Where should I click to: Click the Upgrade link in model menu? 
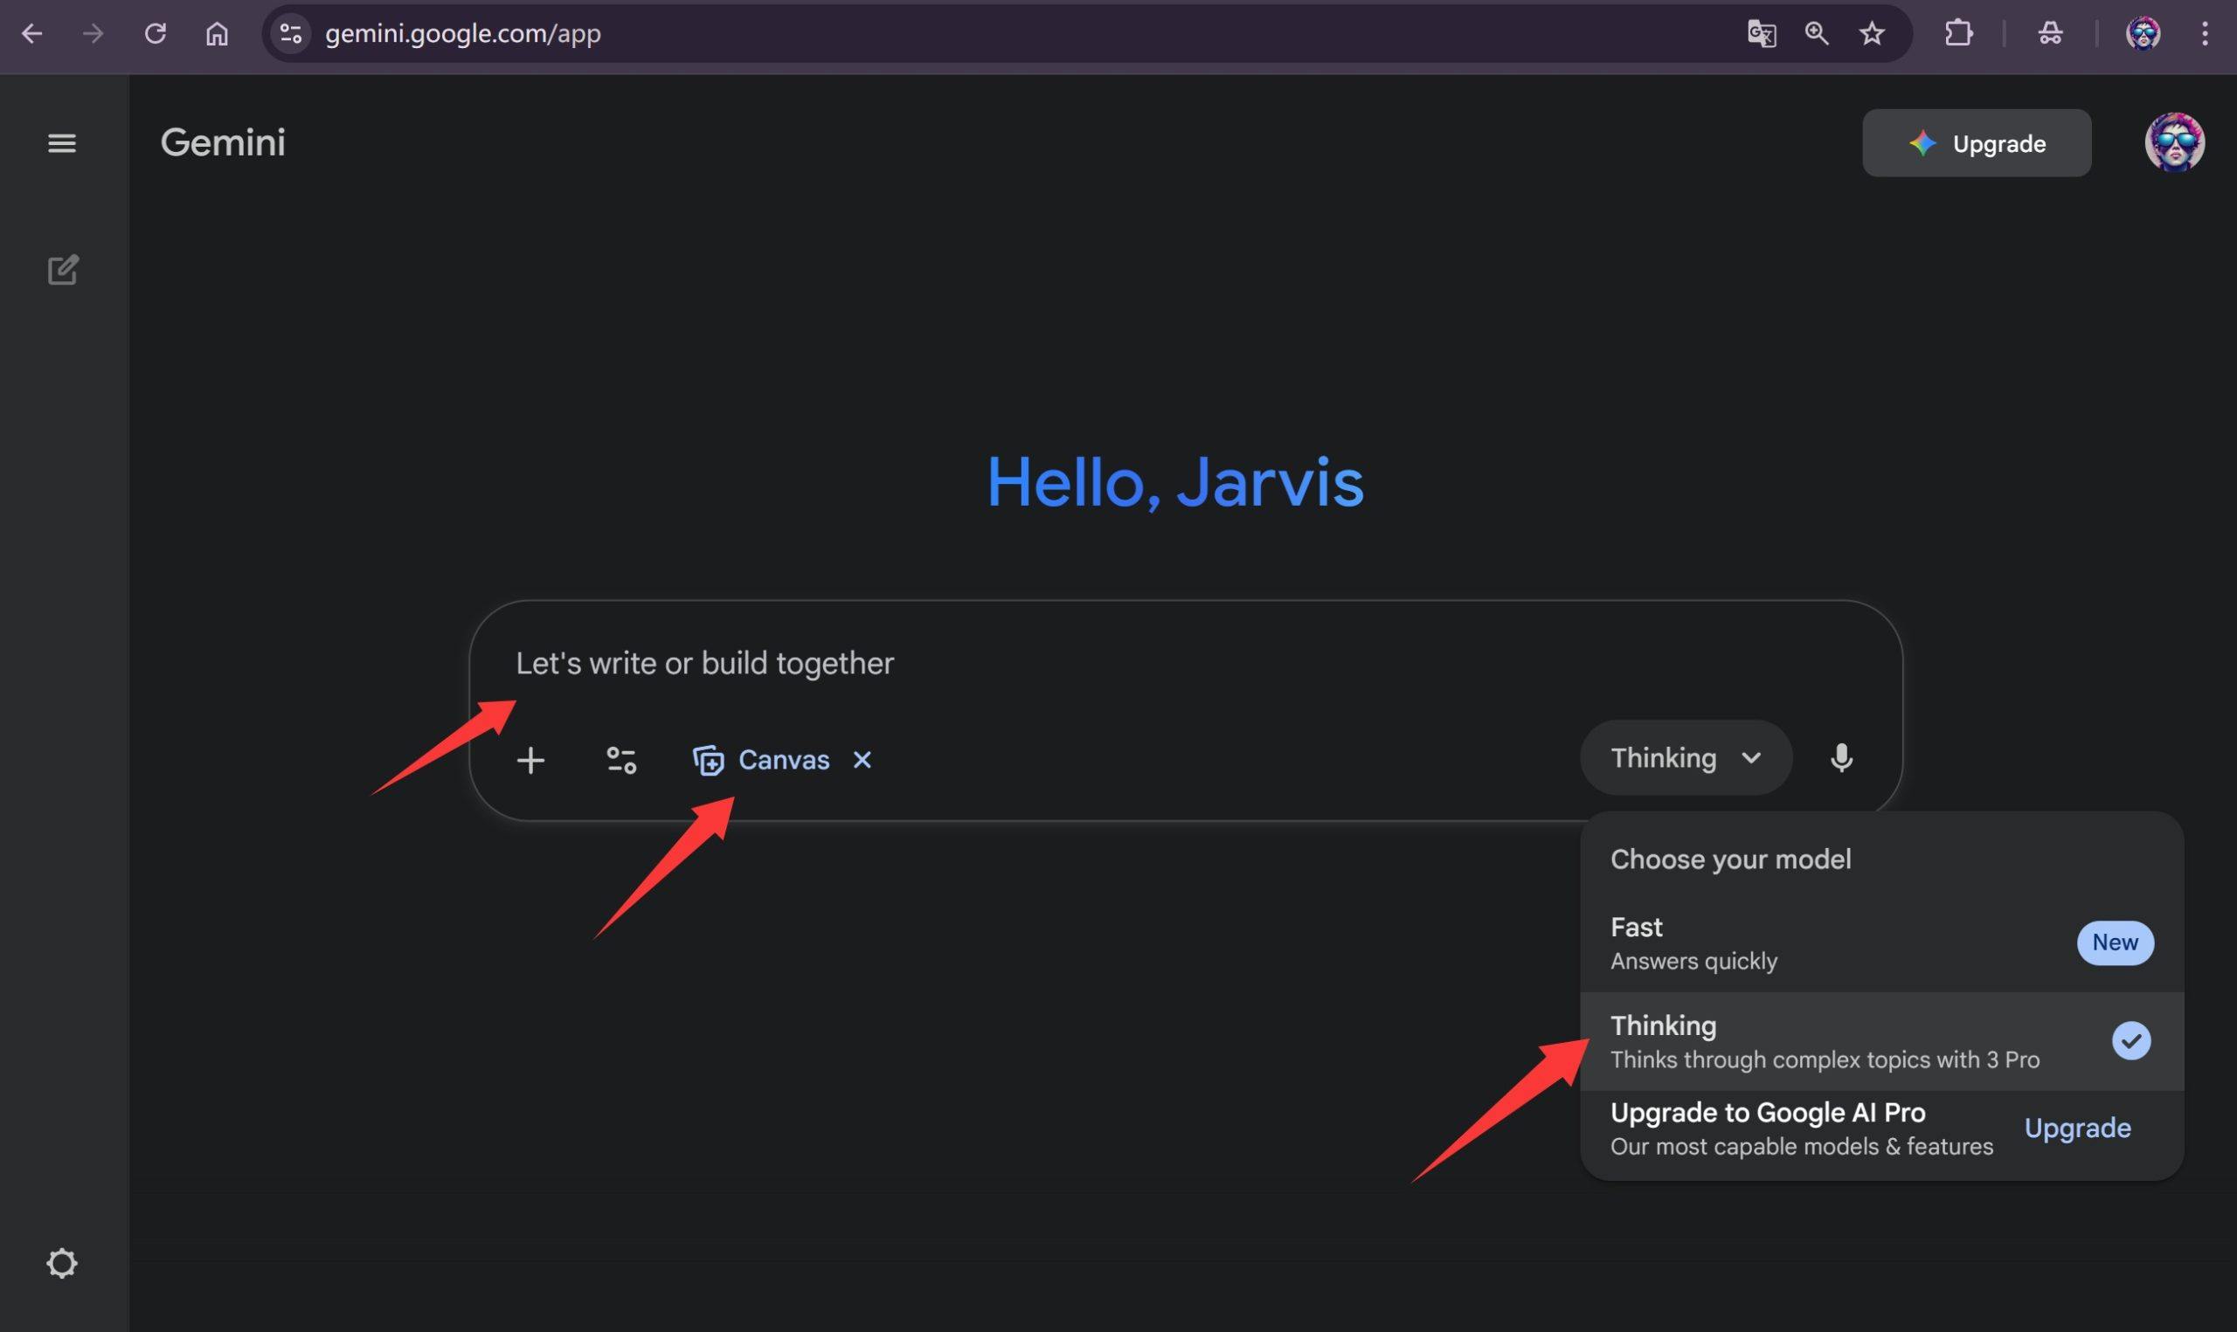(2076, 1128)
